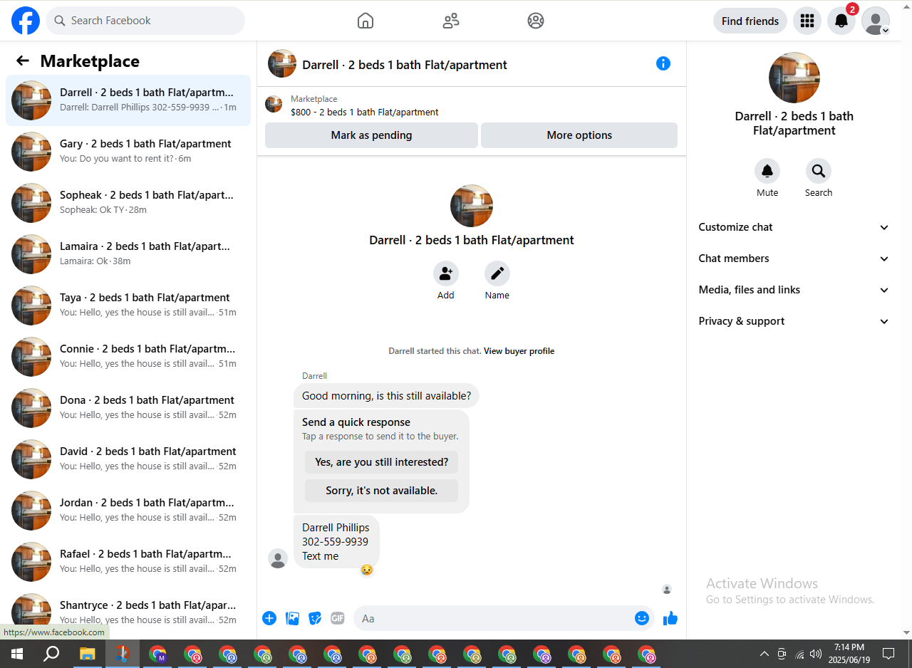The height and width of the screenshot is (668, 912).
Task: Choose a GIF from the composer
Action: [338, 618]
